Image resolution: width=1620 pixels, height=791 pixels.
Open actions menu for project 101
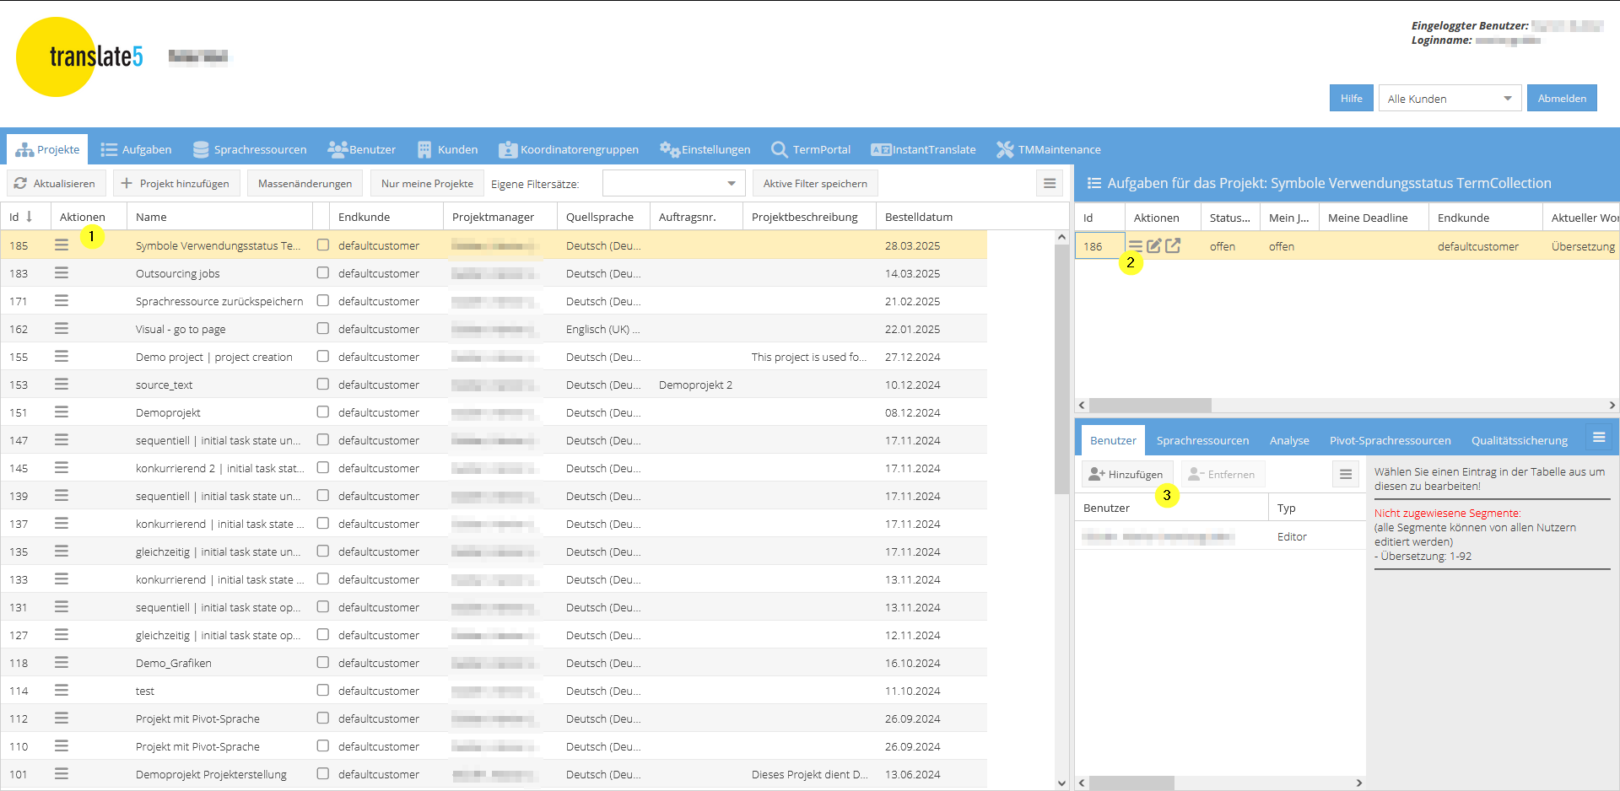pos(62,774)
